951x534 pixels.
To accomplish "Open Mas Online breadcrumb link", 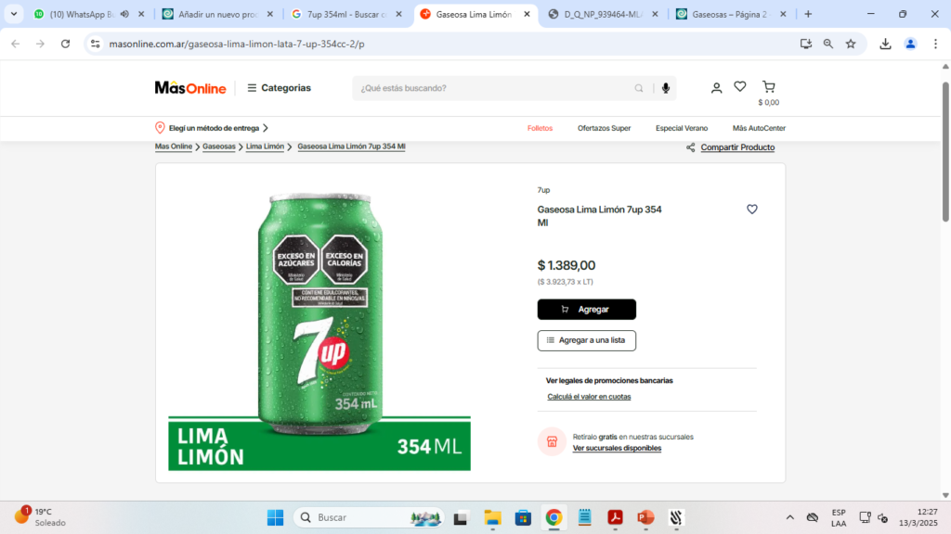I will click(174, 146).
